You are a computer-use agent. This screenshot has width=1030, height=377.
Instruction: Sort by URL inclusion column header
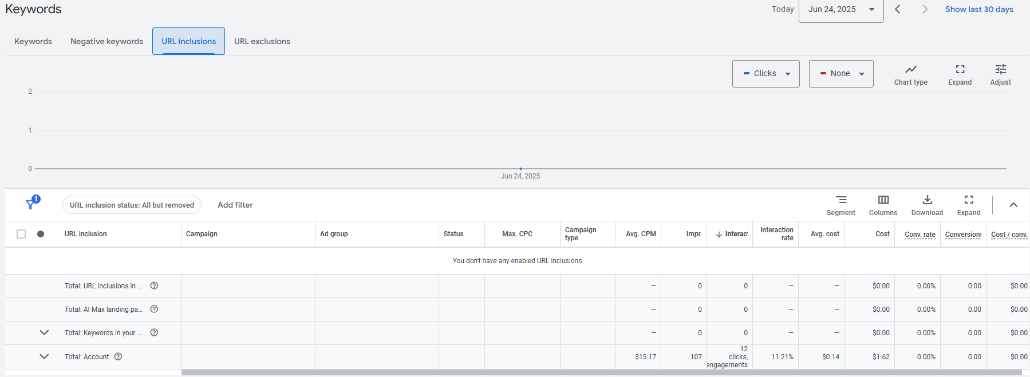point(85,234)
